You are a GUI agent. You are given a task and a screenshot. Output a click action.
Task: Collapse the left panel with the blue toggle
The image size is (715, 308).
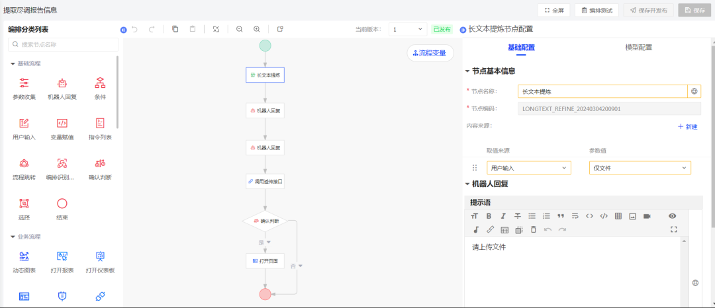[x=123, y=30]
